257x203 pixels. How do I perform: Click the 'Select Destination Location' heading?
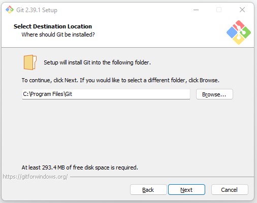[53, 26]
